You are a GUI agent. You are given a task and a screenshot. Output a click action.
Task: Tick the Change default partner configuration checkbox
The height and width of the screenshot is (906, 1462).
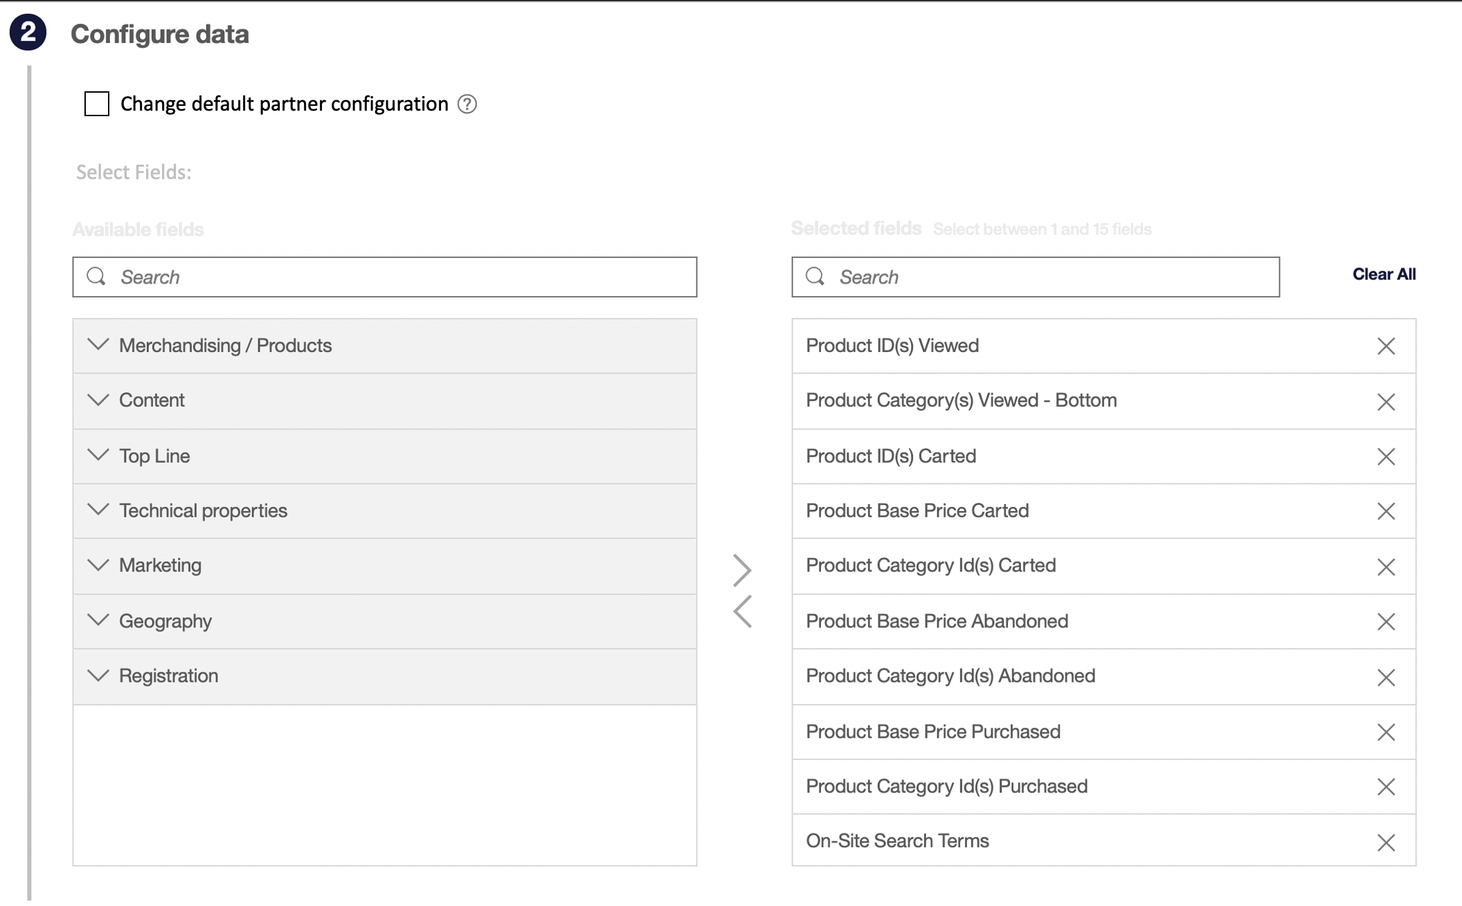point(97,104)
